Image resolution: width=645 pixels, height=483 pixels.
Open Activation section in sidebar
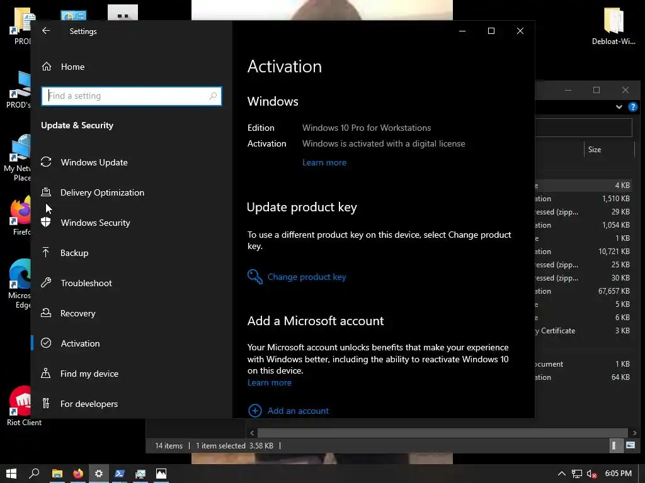80,343
